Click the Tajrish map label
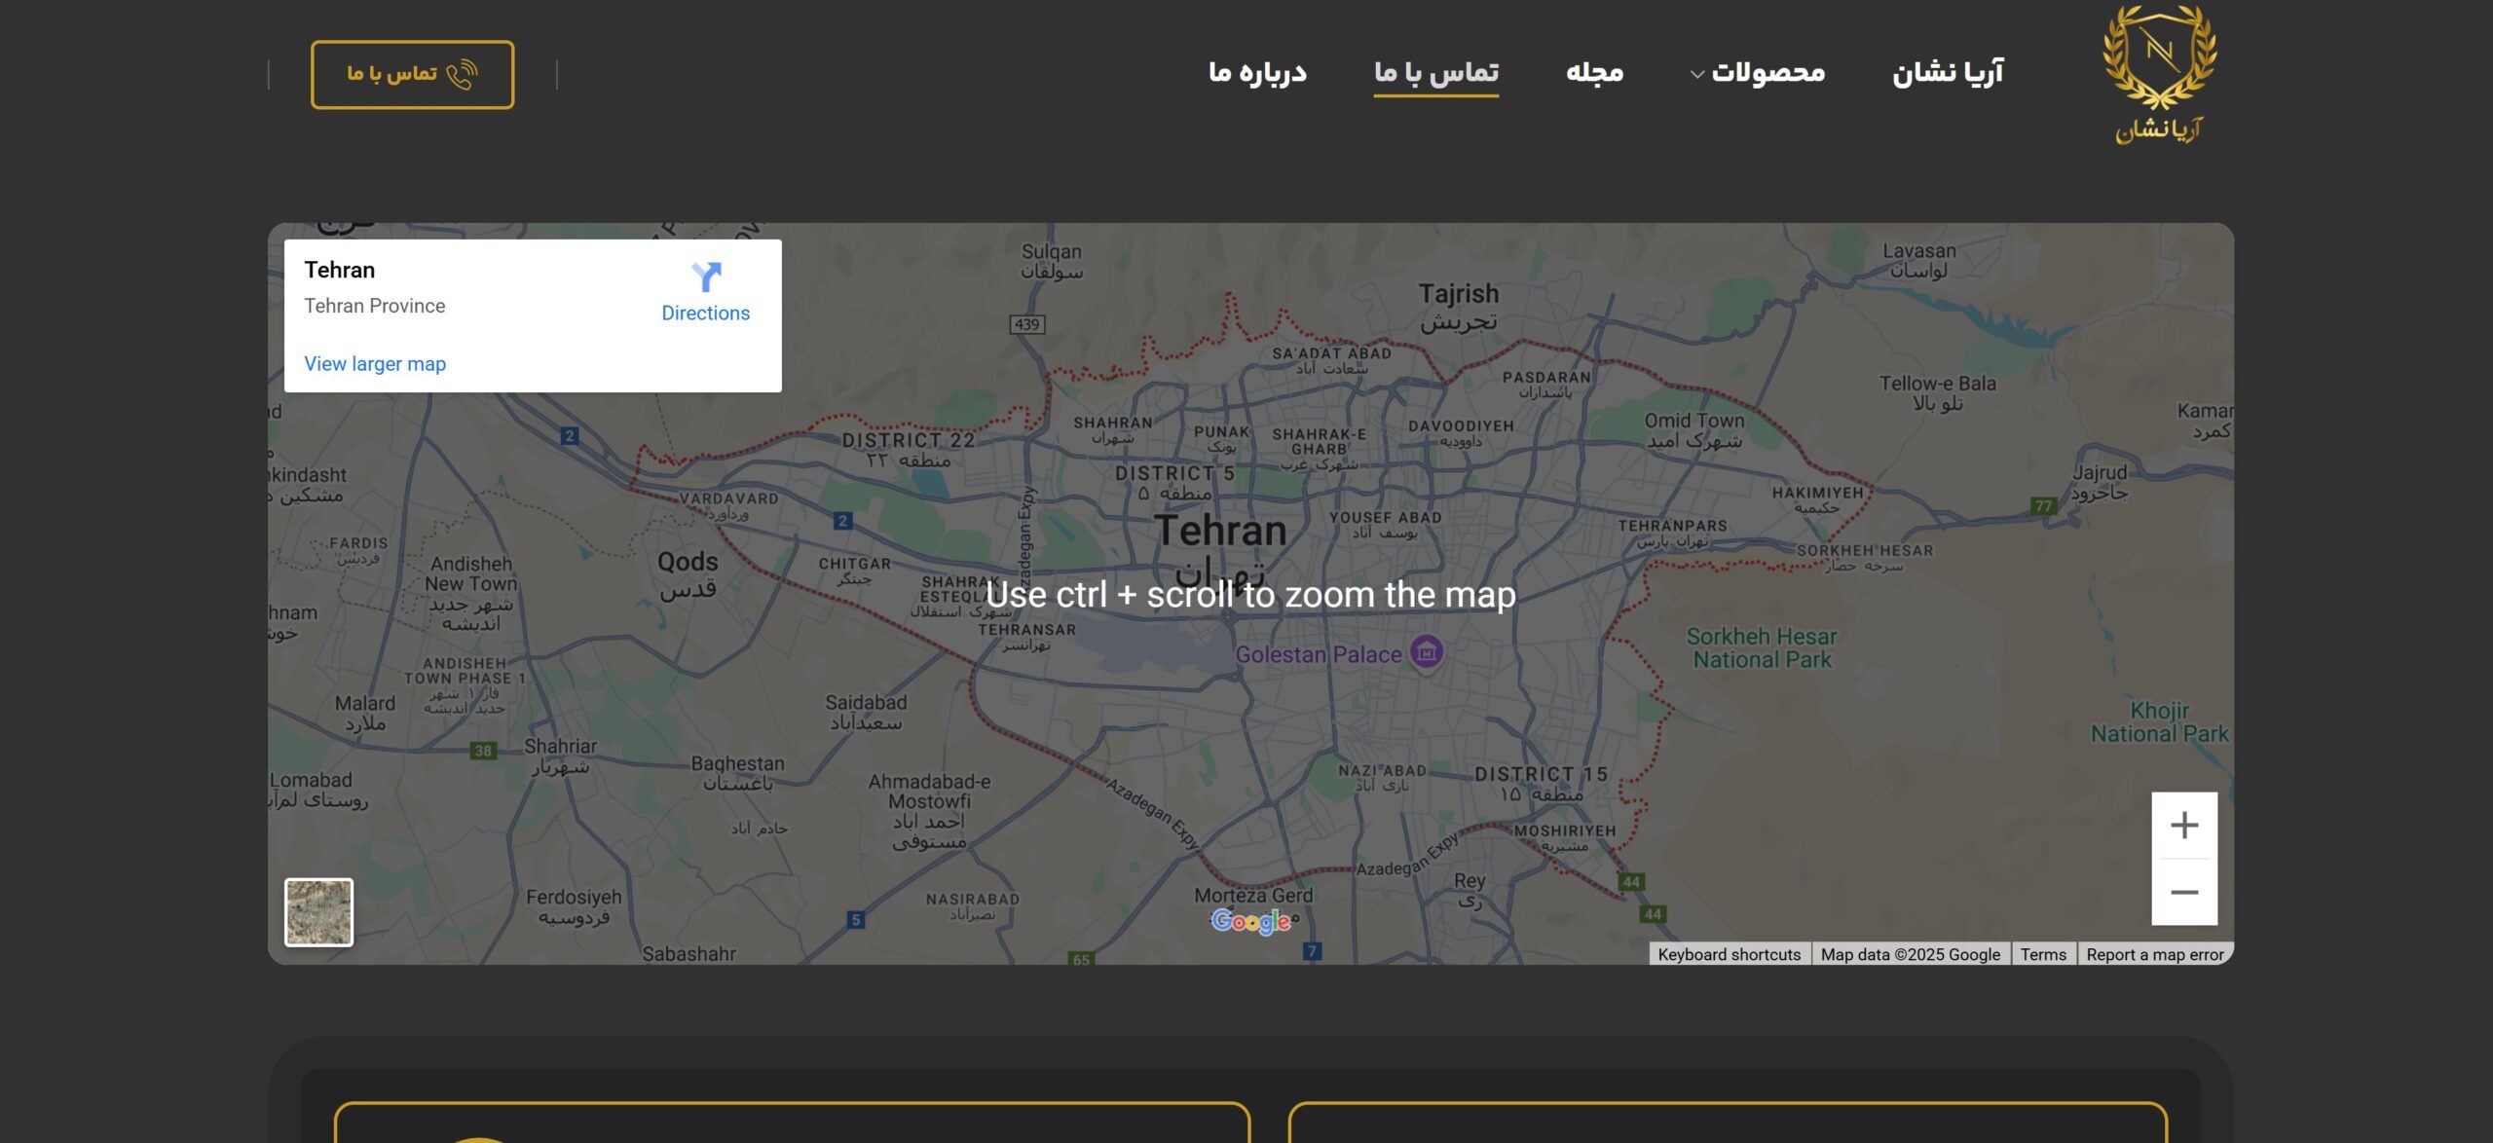 [x=1459, y=307]
